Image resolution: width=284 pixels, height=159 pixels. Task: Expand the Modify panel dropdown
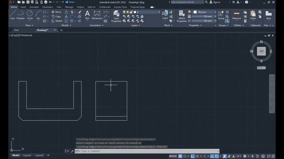[x=66, y=26]
